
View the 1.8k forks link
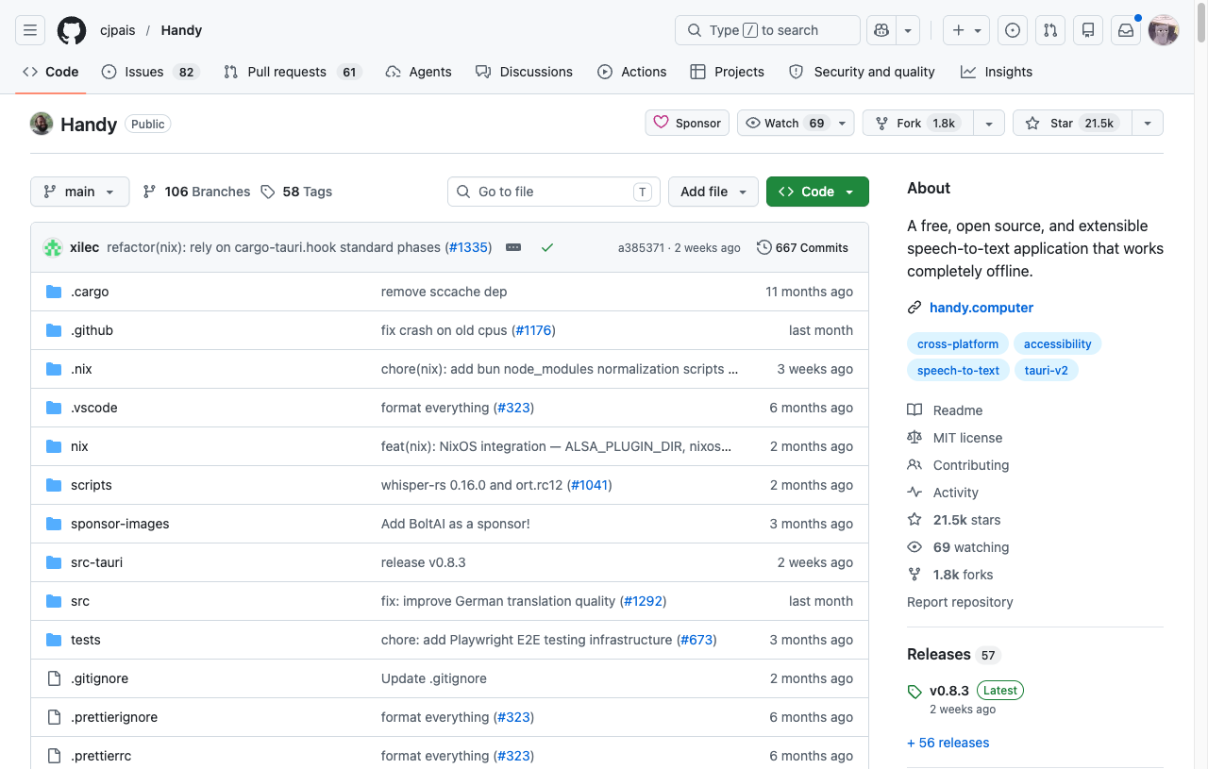click(950, 575)
